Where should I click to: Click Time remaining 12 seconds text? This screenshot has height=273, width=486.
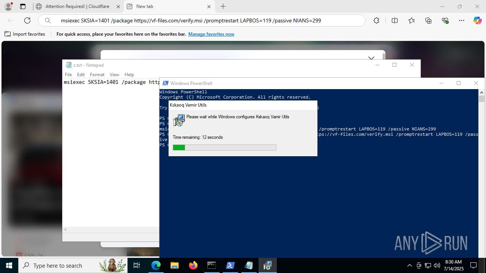pos(198,137)
